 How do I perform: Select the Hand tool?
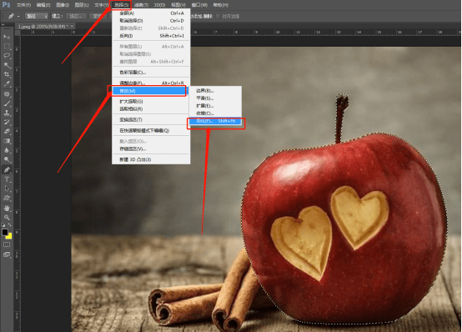click(x=7, y=208)
